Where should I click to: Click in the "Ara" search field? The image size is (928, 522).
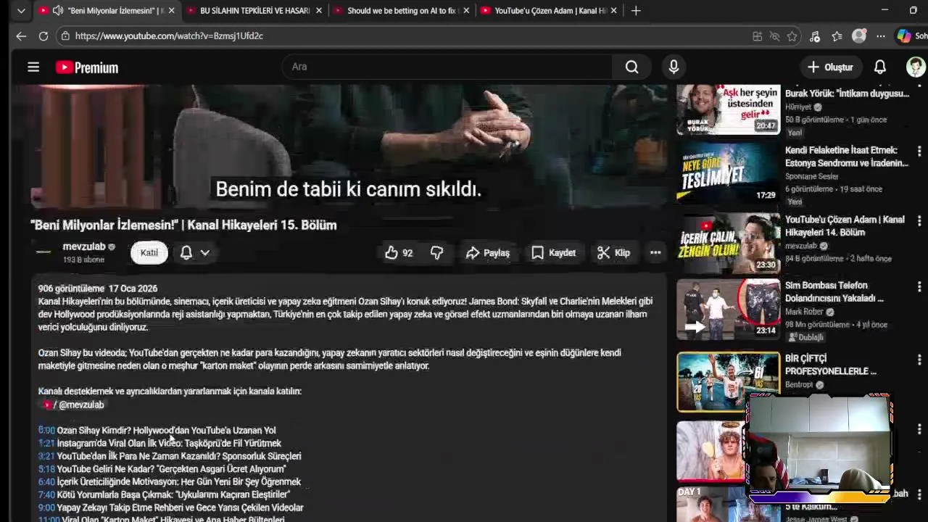(447, 67)
